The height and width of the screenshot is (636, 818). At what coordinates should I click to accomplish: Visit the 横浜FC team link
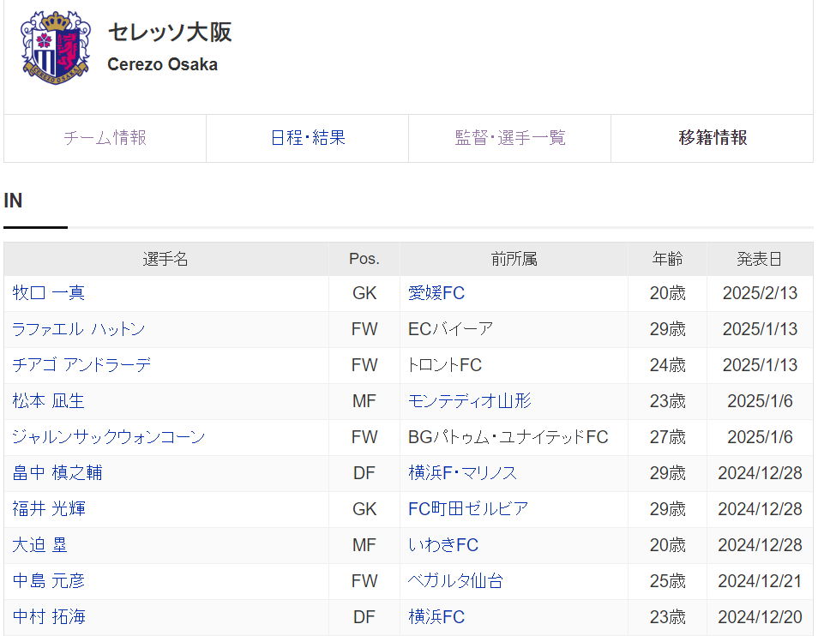coord(436,616)
